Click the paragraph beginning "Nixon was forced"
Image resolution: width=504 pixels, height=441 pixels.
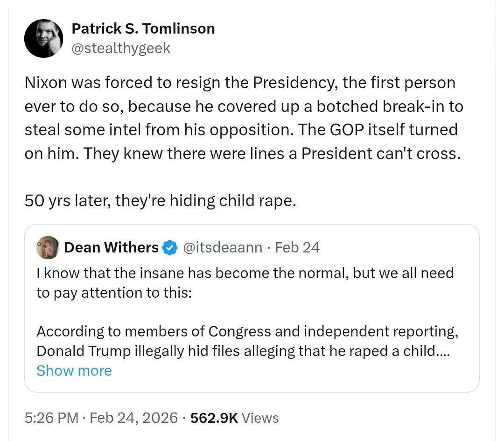point(240,83)
